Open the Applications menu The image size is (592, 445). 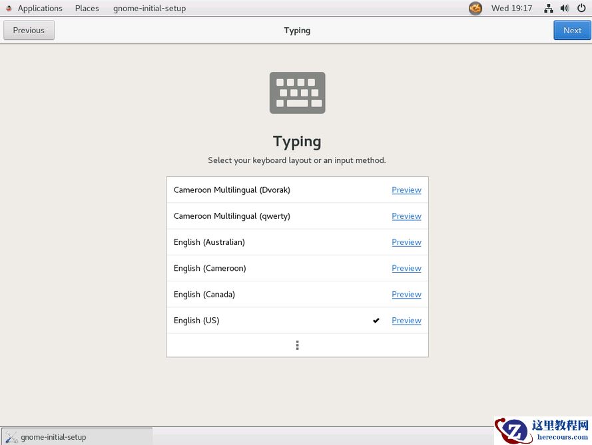pyautogui.click(x=40, y=8)
